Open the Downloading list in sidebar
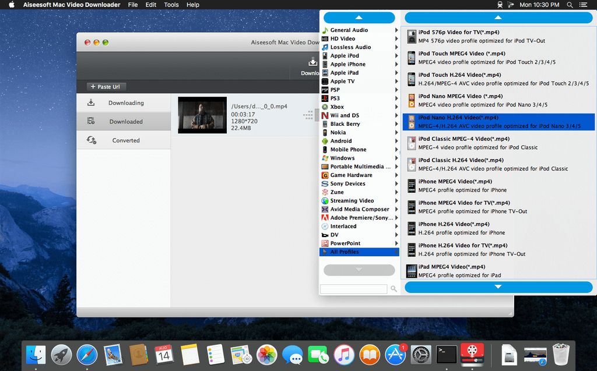The width and height of the screenshot is (597, 371). point(125,103)
